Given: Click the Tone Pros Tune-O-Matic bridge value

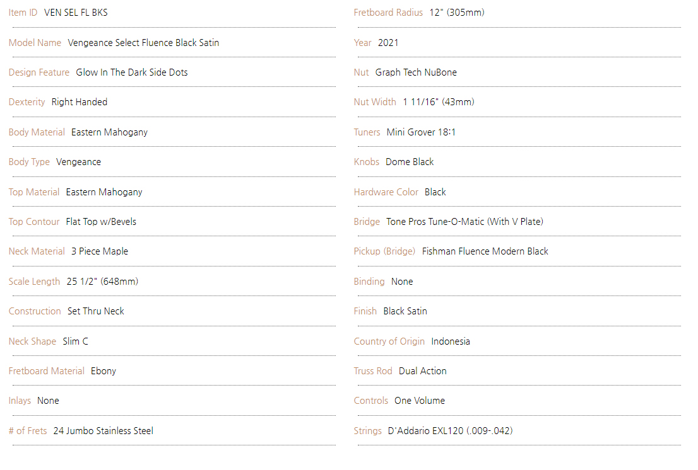Looking at the screenshot, I should point(464,222).
